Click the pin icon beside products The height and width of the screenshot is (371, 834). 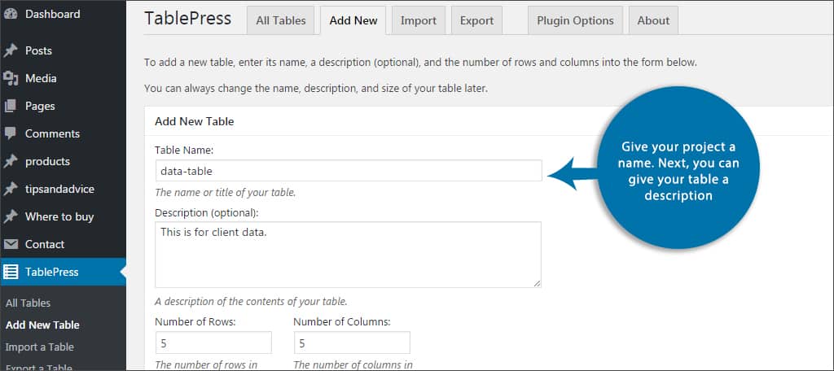click(x=10, y=162)
